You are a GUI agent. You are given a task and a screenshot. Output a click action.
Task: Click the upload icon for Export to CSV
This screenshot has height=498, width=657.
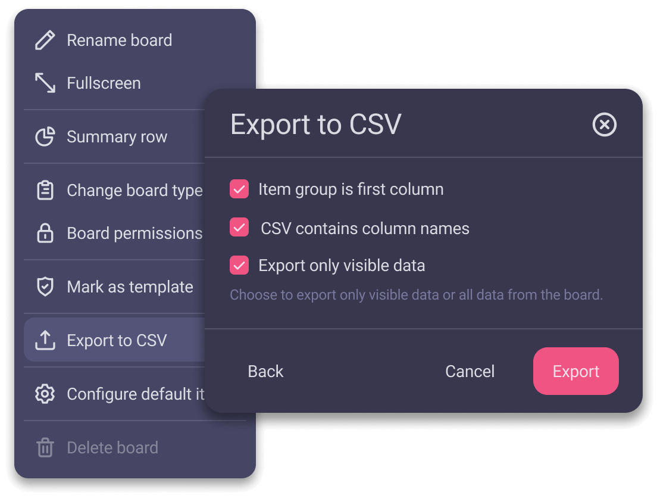45,341
